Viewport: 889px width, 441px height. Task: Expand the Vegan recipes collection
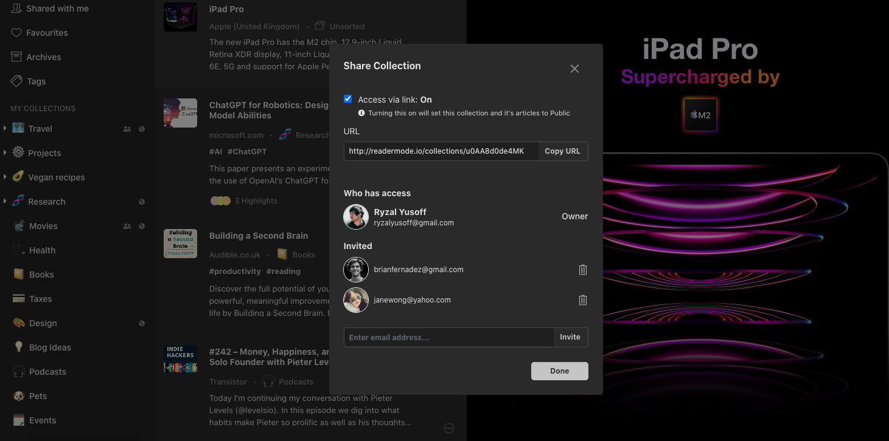coord(5,177)
